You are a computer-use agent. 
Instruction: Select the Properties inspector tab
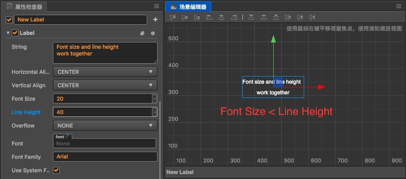pos(25,7)
